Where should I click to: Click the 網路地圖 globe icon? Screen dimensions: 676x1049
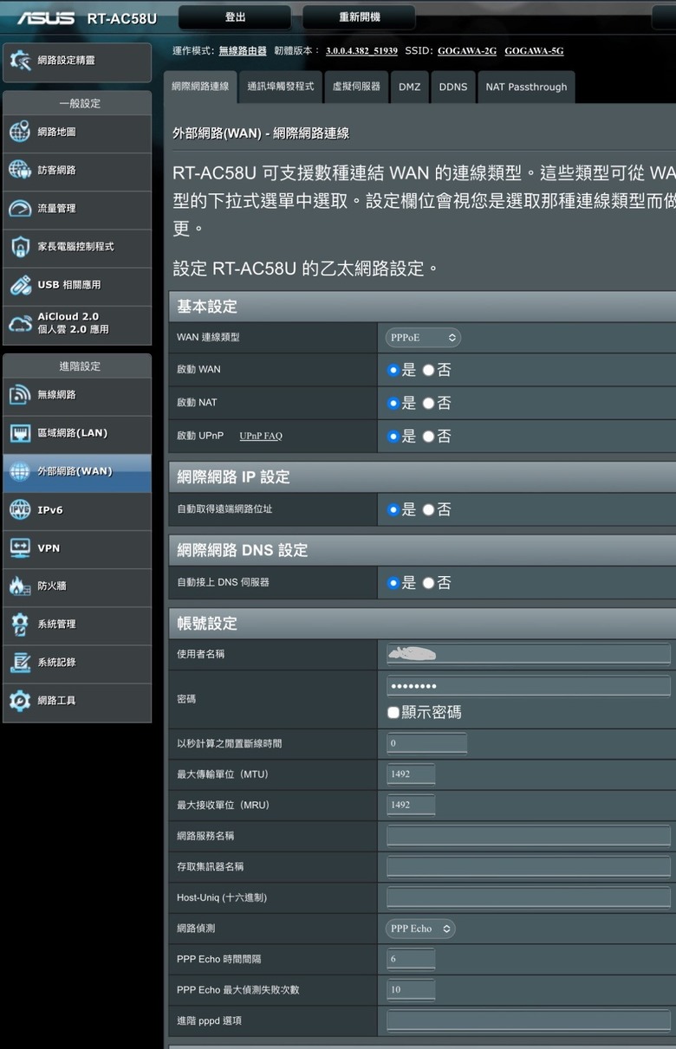(x=20, y=132)
